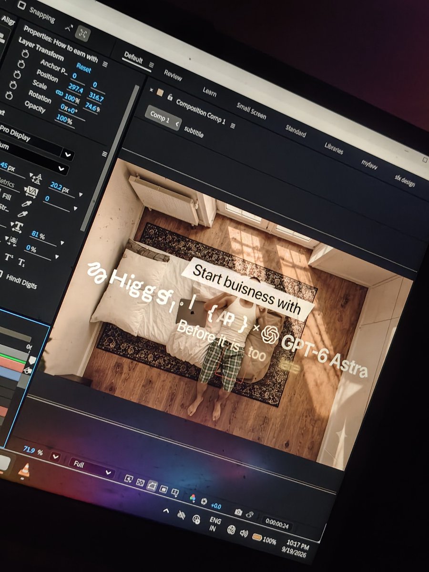Click the Rotation value 0x+0°
Screen dimensions: 429x572
tap(68, 109)
